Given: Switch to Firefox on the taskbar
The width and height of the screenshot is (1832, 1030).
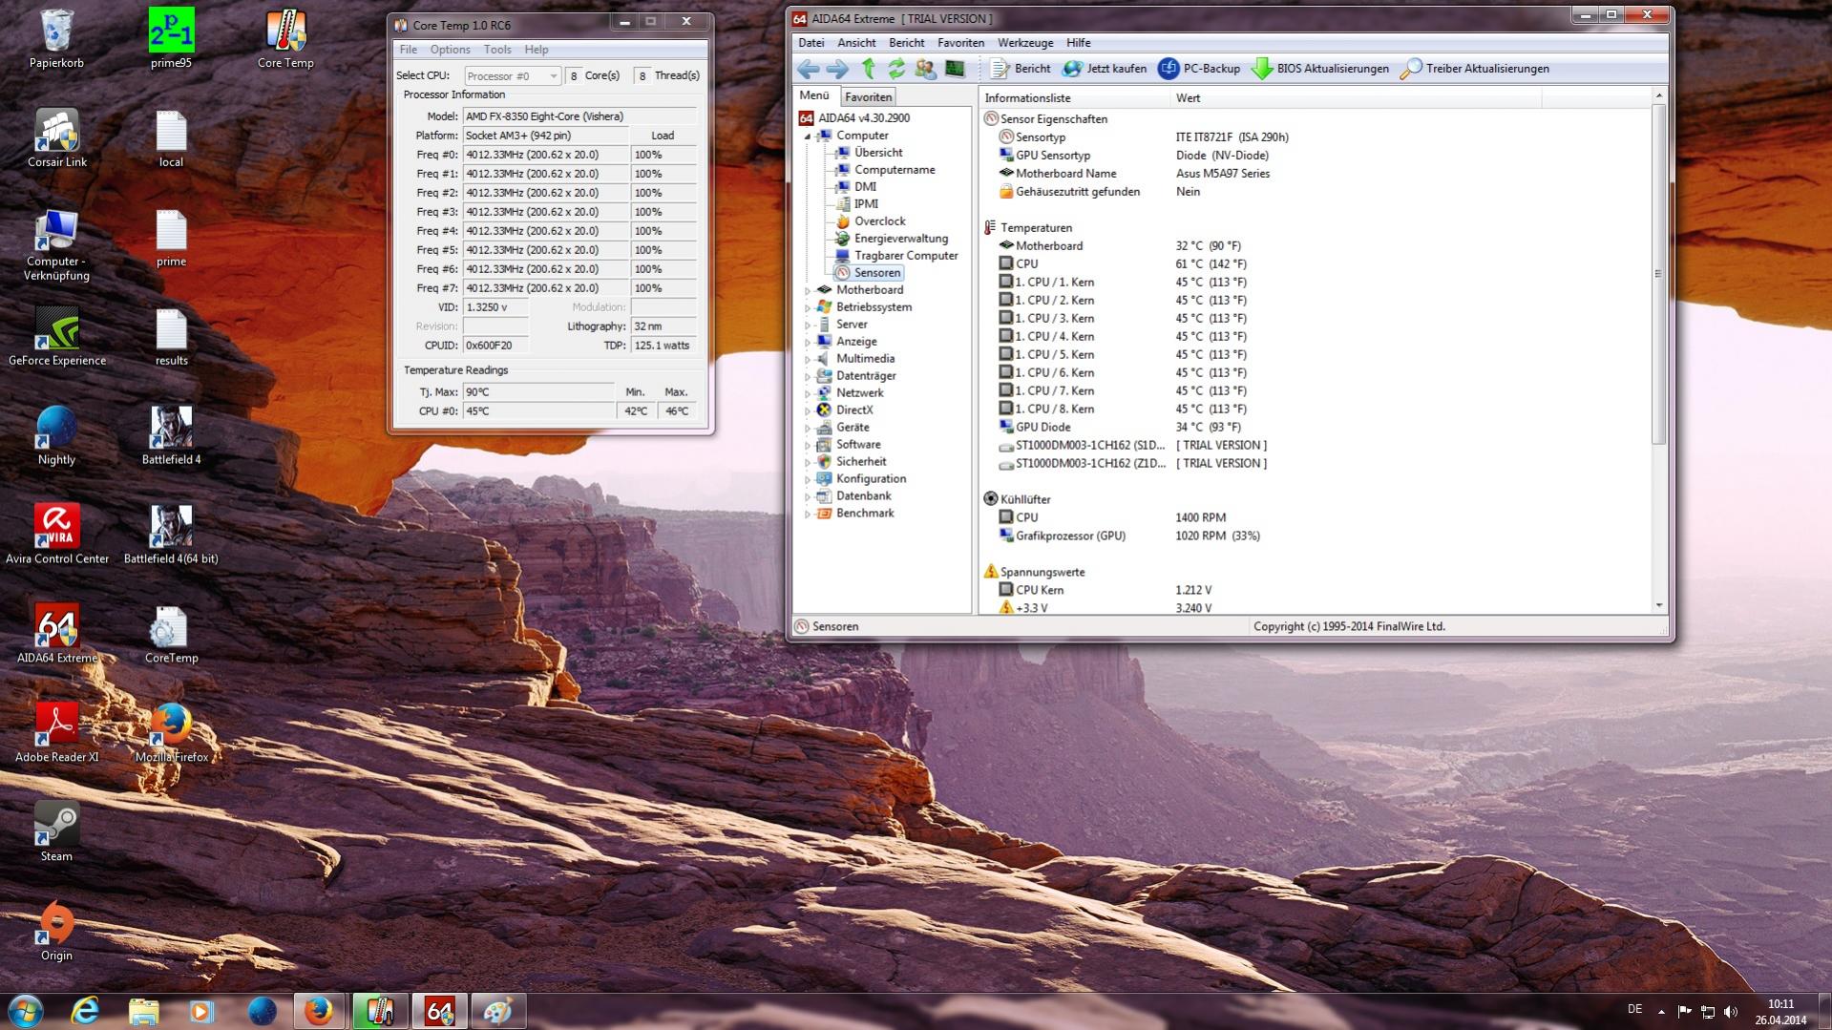Looking at the screenshot, I should point(318,1011).
